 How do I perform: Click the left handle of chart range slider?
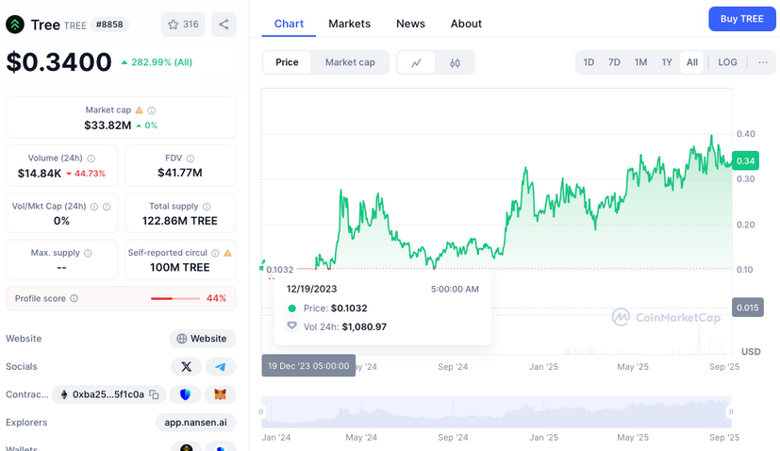(x=263, y=411)
